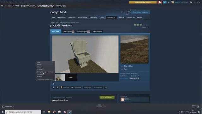Click red circle recorder taskbar icon
The height and width of the screenshot is (114, 202).
(54, 112)
